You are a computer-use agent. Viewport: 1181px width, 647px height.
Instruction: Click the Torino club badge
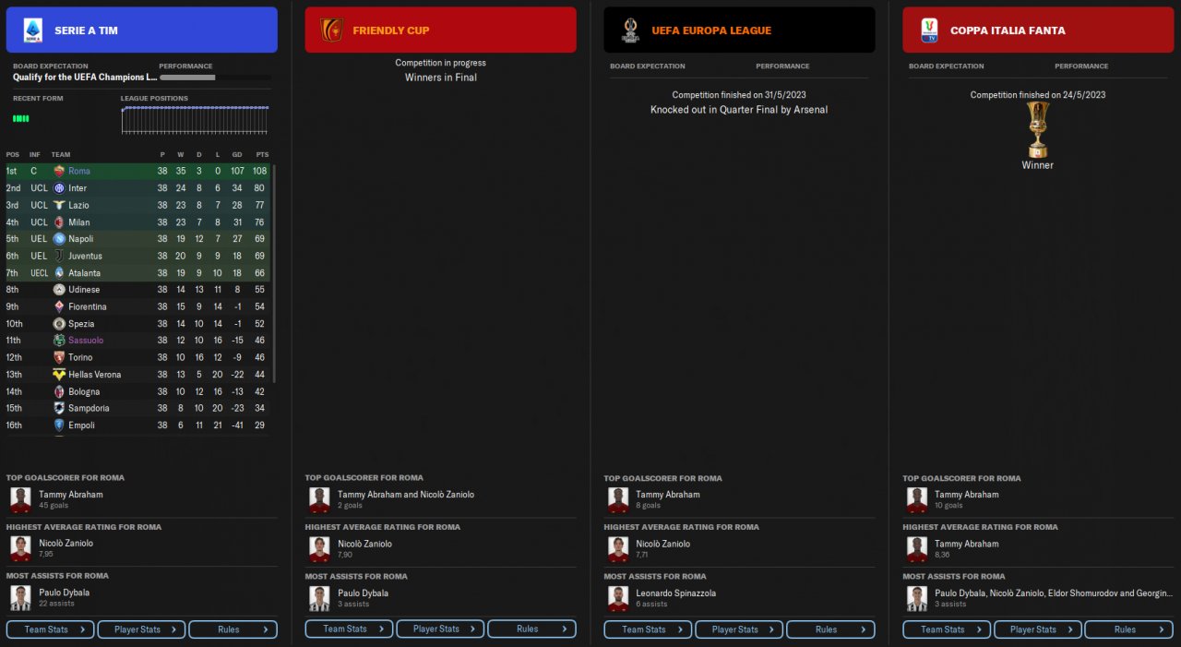click(59, 357)
